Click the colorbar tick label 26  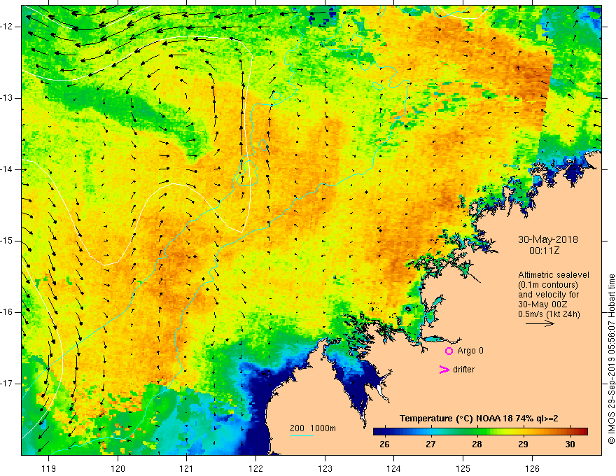[x=384, y=444]
